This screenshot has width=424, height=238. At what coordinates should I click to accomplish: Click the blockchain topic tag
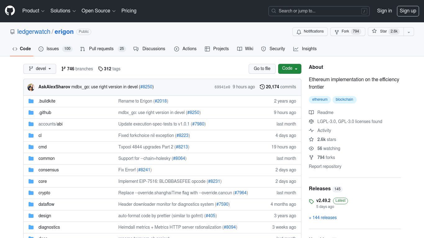pos(344,99)
